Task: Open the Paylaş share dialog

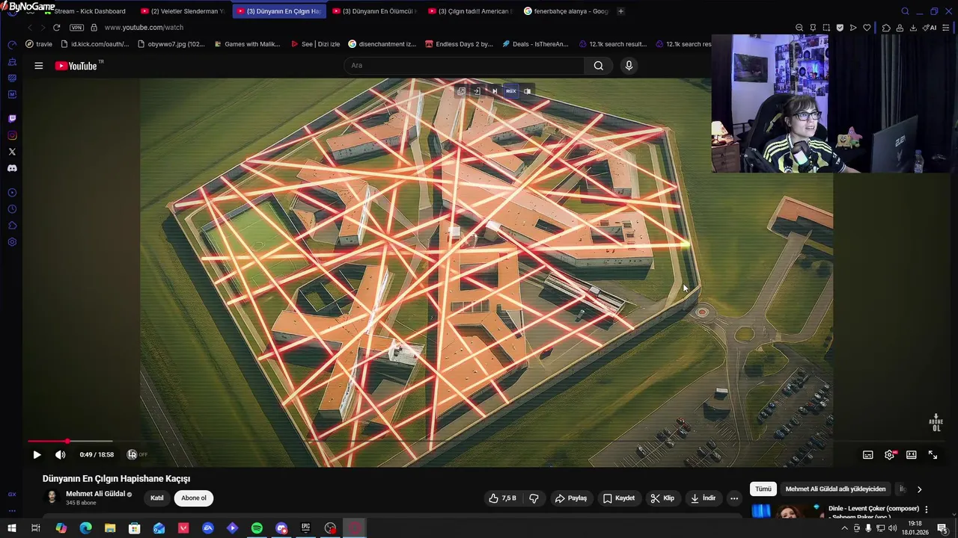Action: click(571, 498)
